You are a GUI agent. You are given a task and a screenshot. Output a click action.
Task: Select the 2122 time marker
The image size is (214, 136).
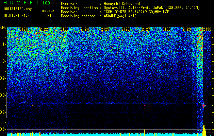coord(44,29)
